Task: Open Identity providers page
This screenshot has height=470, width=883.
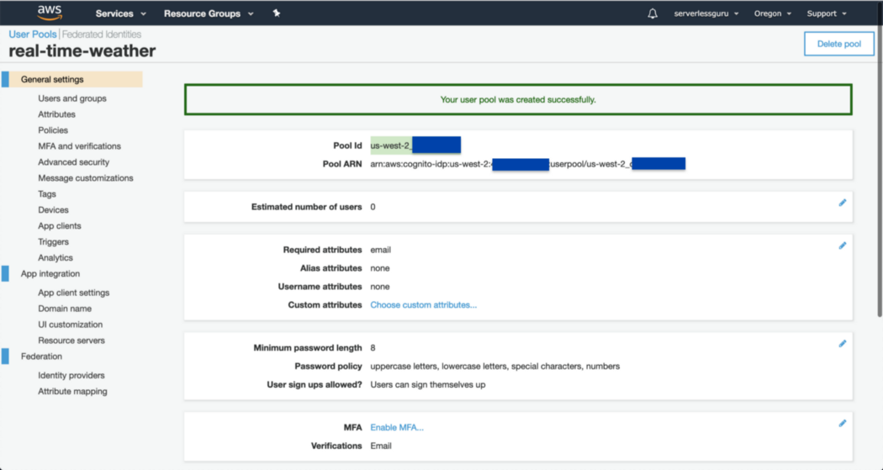Action: point(71,376)
